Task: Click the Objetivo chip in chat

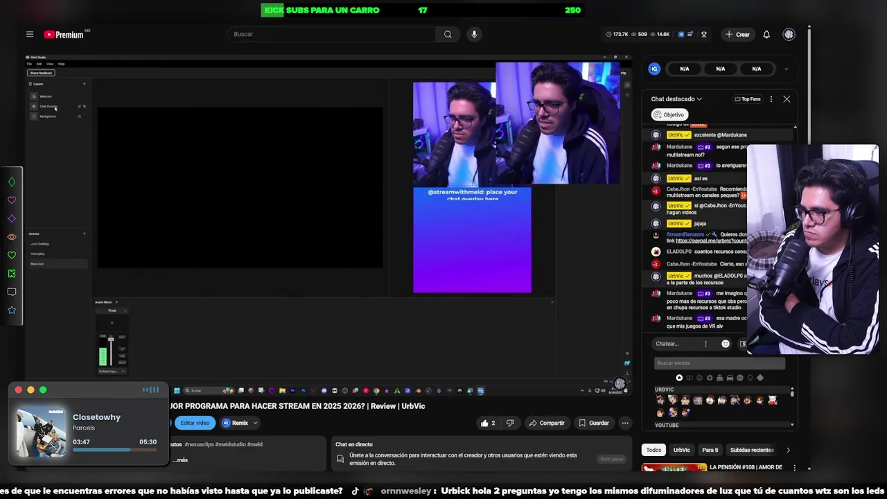Action: click(669, 114)
